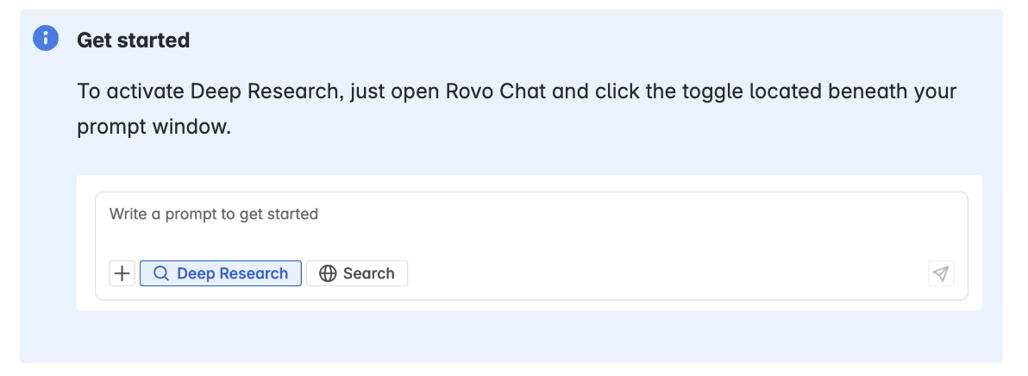Click the blue info icon beside Get started
Viewport: 1028px width, 376px height.
tap(46, 39)
